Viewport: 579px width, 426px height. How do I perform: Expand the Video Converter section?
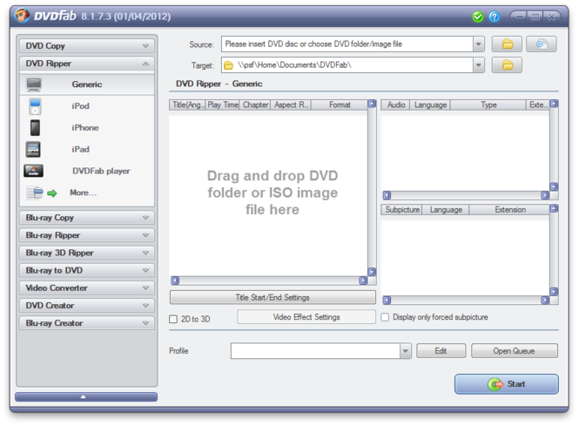(87, 287)
